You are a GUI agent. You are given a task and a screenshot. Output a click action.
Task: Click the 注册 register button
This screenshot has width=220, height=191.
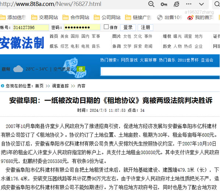click(145, 27)
